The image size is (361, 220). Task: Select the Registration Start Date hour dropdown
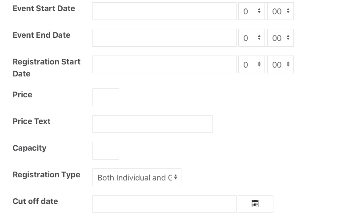(x=252, y=64)
